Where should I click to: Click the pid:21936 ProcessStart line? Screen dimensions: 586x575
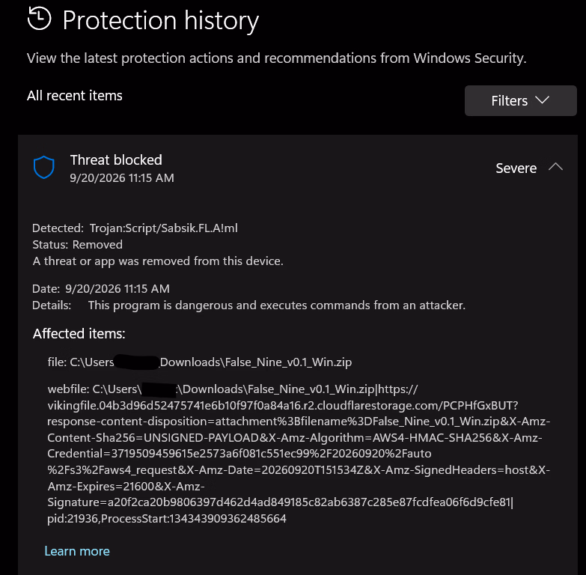pos(167,519)
